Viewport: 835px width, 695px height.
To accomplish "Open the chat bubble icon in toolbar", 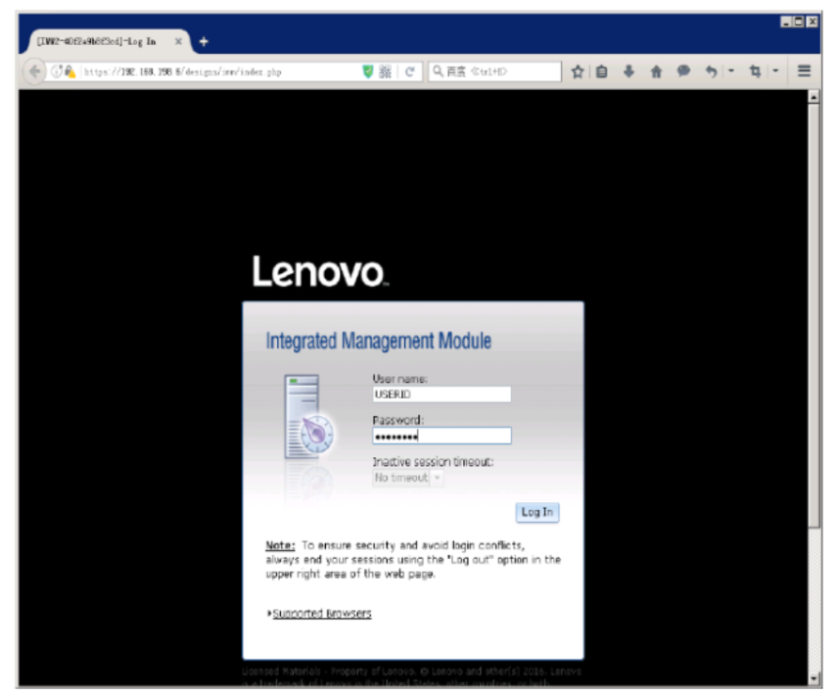I will click(x=684, y=70).
